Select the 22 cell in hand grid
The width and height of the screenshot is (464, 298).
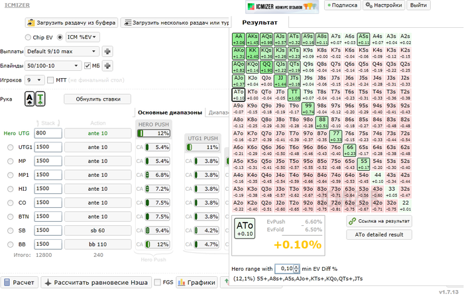405,206
